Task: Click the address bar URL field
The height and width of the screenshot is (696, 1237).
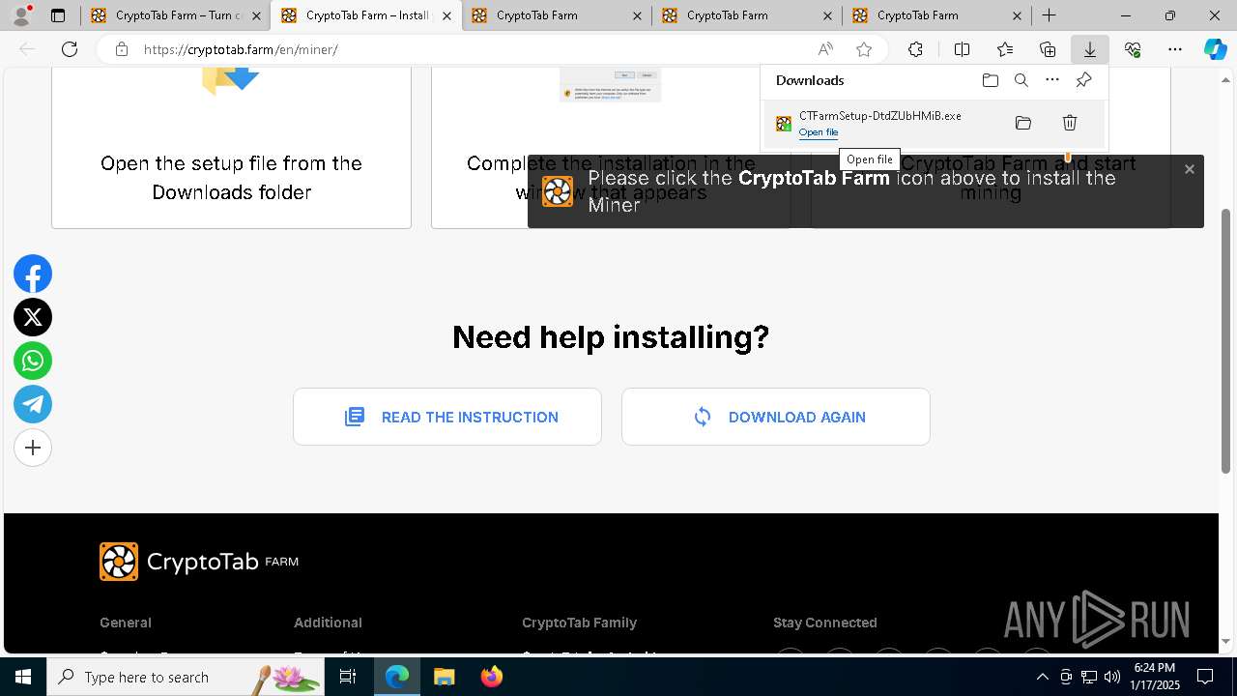Action: tap(474, 49)
